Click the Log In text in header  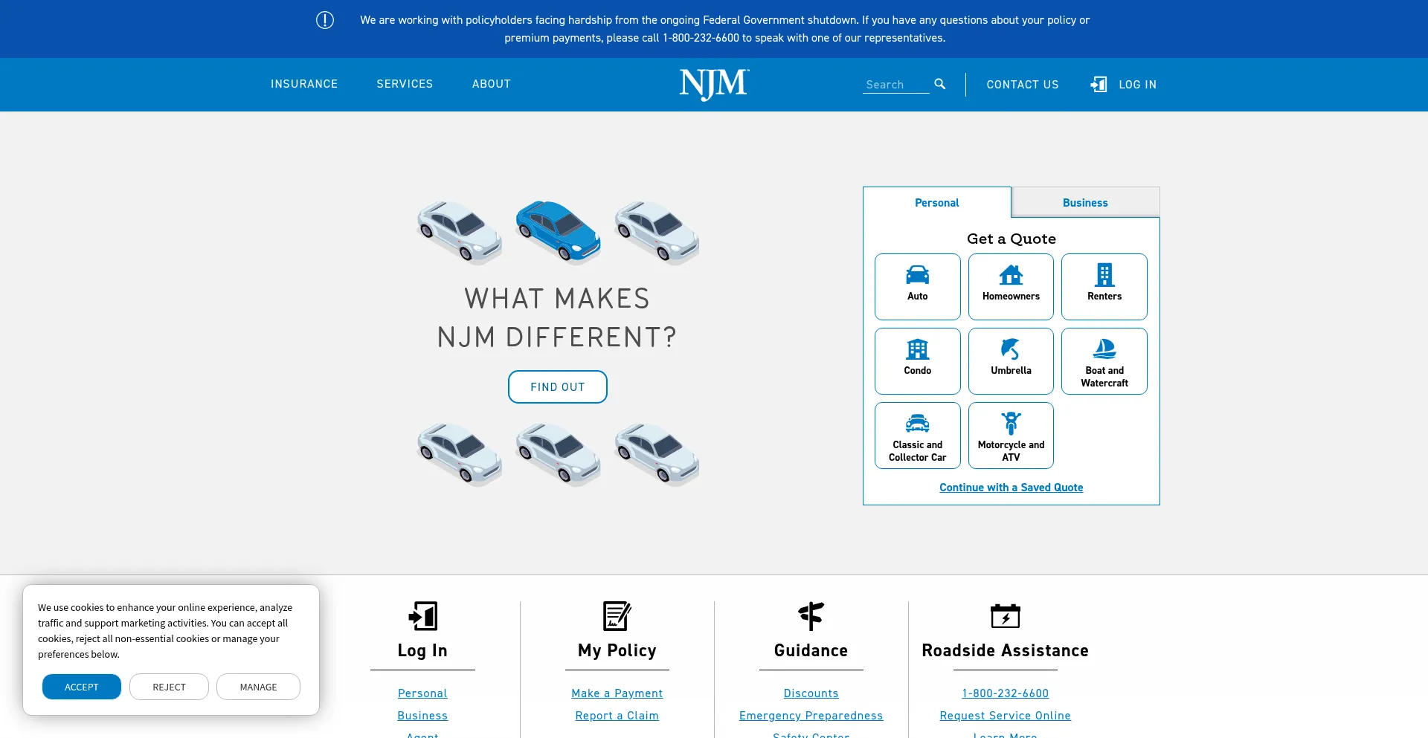pos(1138,85)
